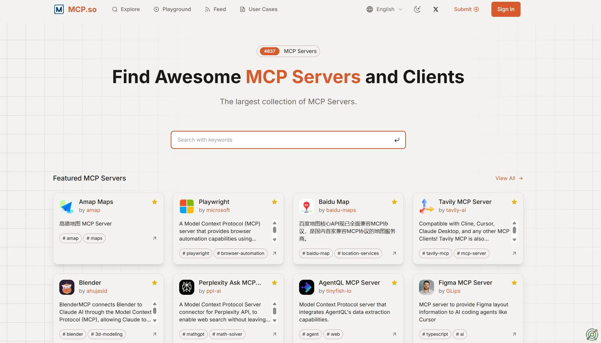The height and width of the screenshot is (343, 601).
Task: Click the Figma MCP Server avatar thumbnail
Action: pyautogui.click(x=427, y=287)
